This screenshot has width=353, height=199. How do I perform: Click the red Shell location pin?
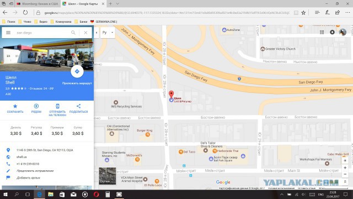point(171,95)
